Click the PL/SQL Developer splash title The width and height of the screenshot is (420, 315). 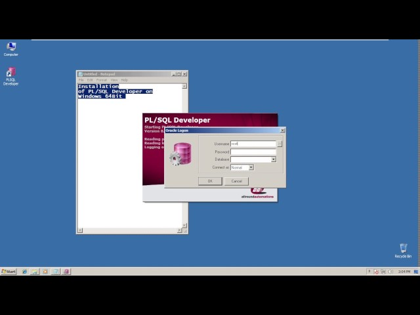click(177, 120)
